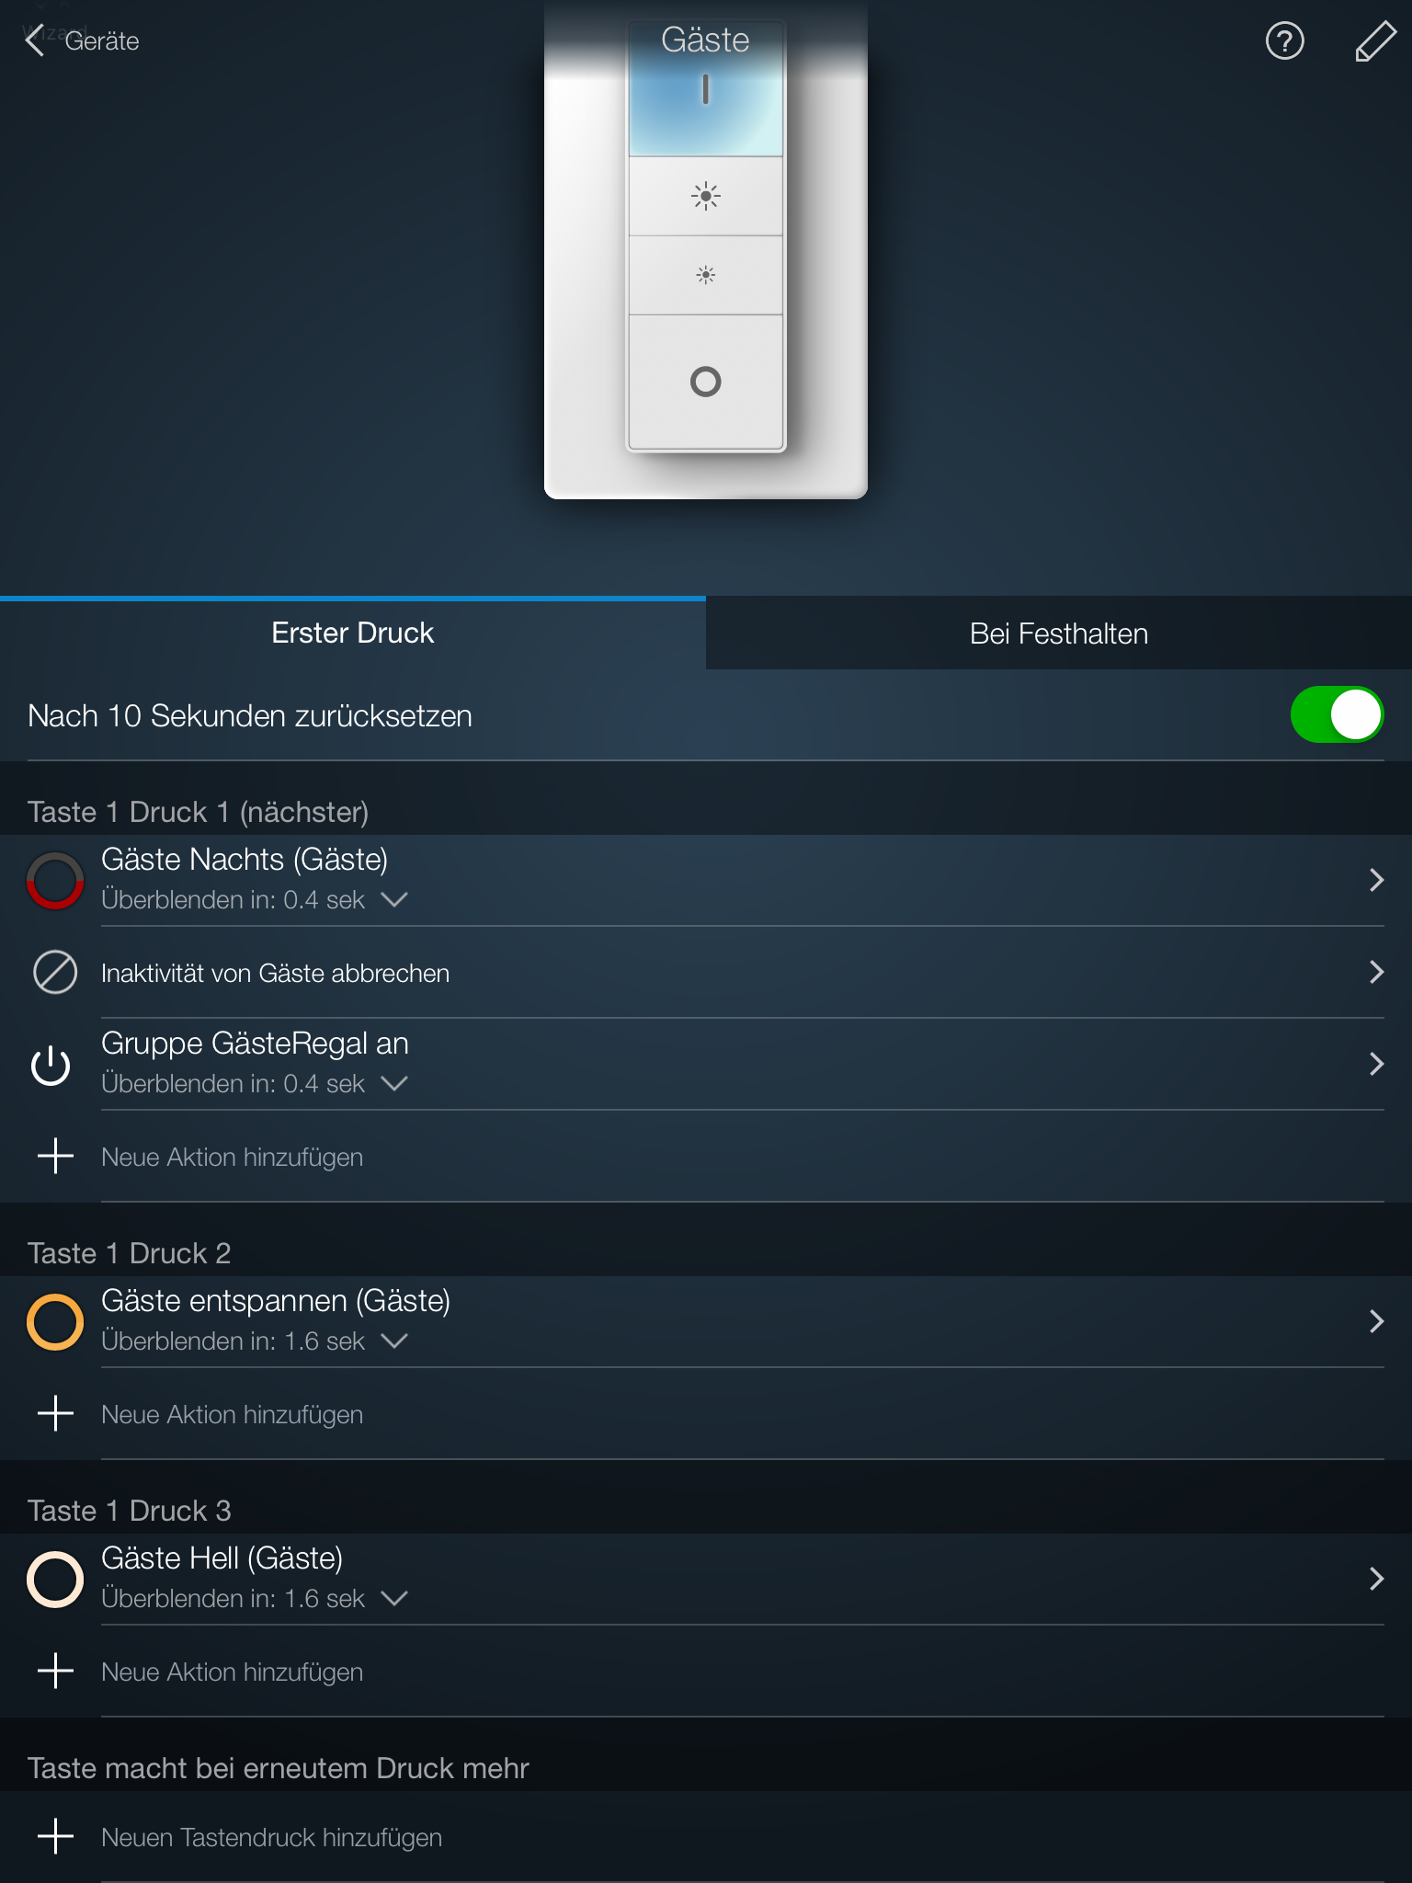Expand fade time dropdown for Gäste Nachts
The height and width of the screenshot is (1883, 1412).
click(394, 899)
